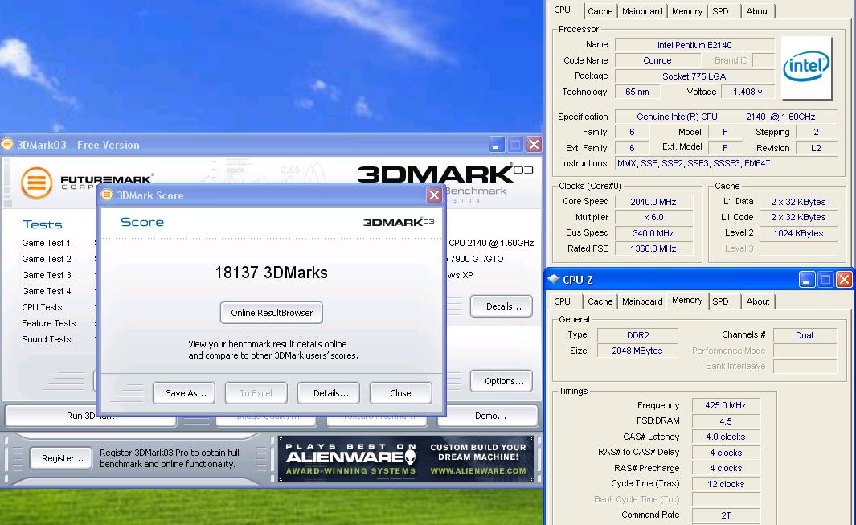Open the Mainboard tab in lower CPU-Z
Viewport: 856px width, 525px height.
click(x=642, y=301)
